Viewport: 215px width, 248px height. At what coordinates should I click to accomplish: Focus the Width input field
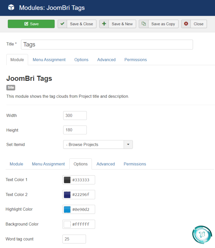75,115
